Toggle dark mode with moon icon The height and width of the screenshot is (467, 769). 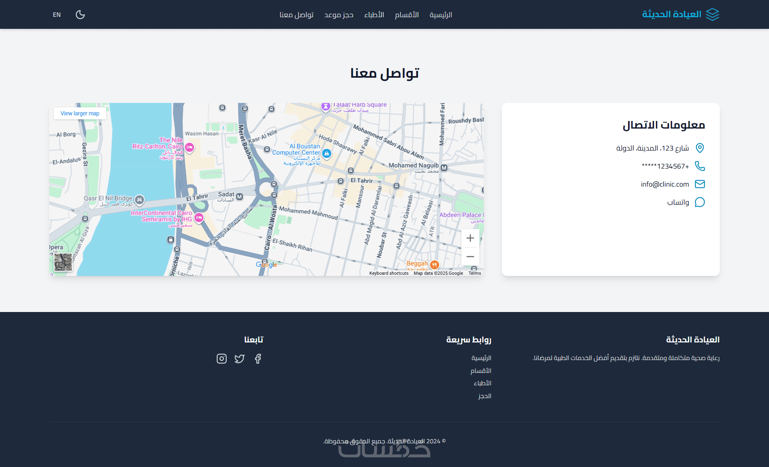[x=80, y=15]
